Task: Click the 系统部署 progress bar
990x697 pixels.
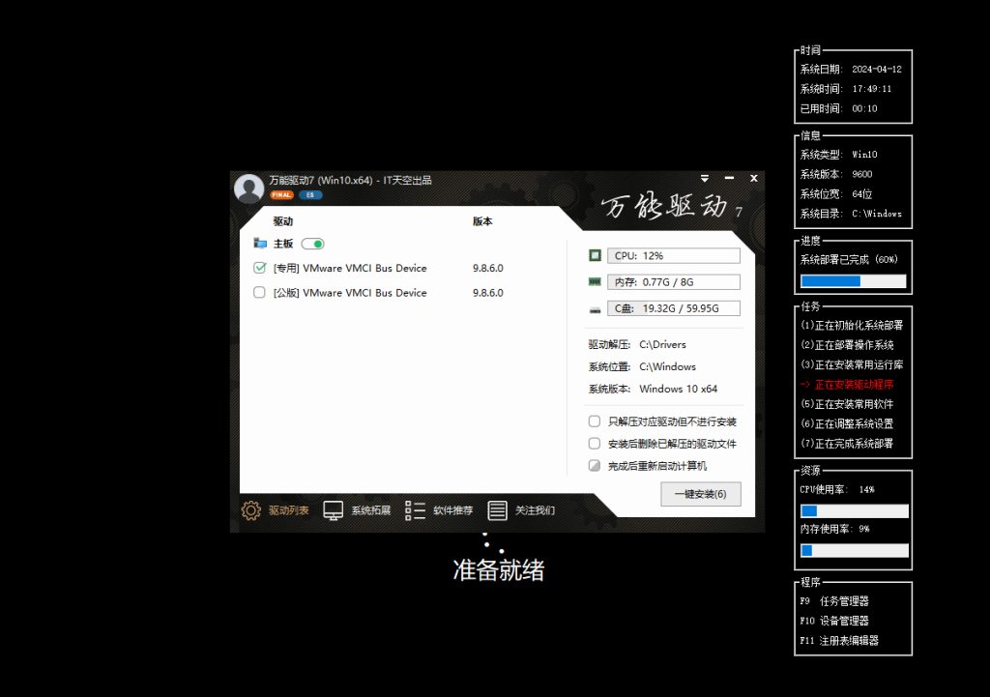Action: click(x=853, y=281)
